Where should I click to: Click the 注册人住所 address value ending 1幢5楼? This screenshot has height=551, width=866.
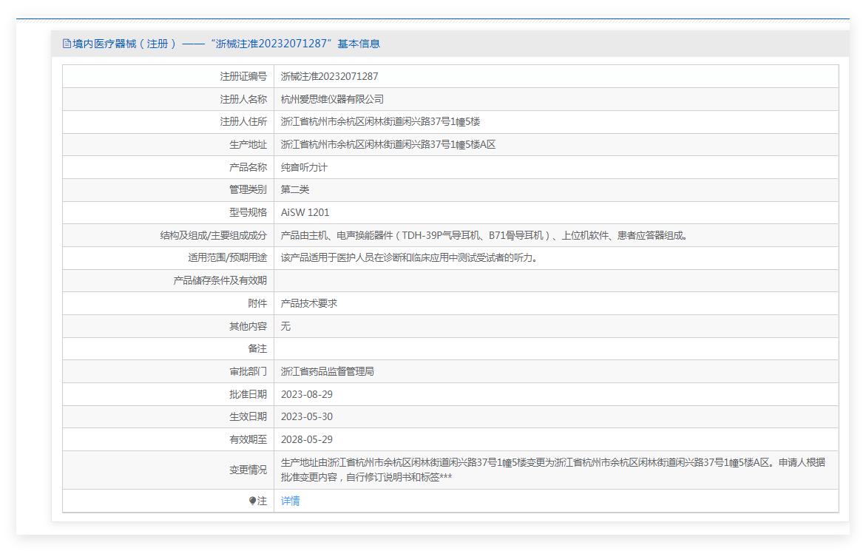pyautogui.click(x=380, y=121)
